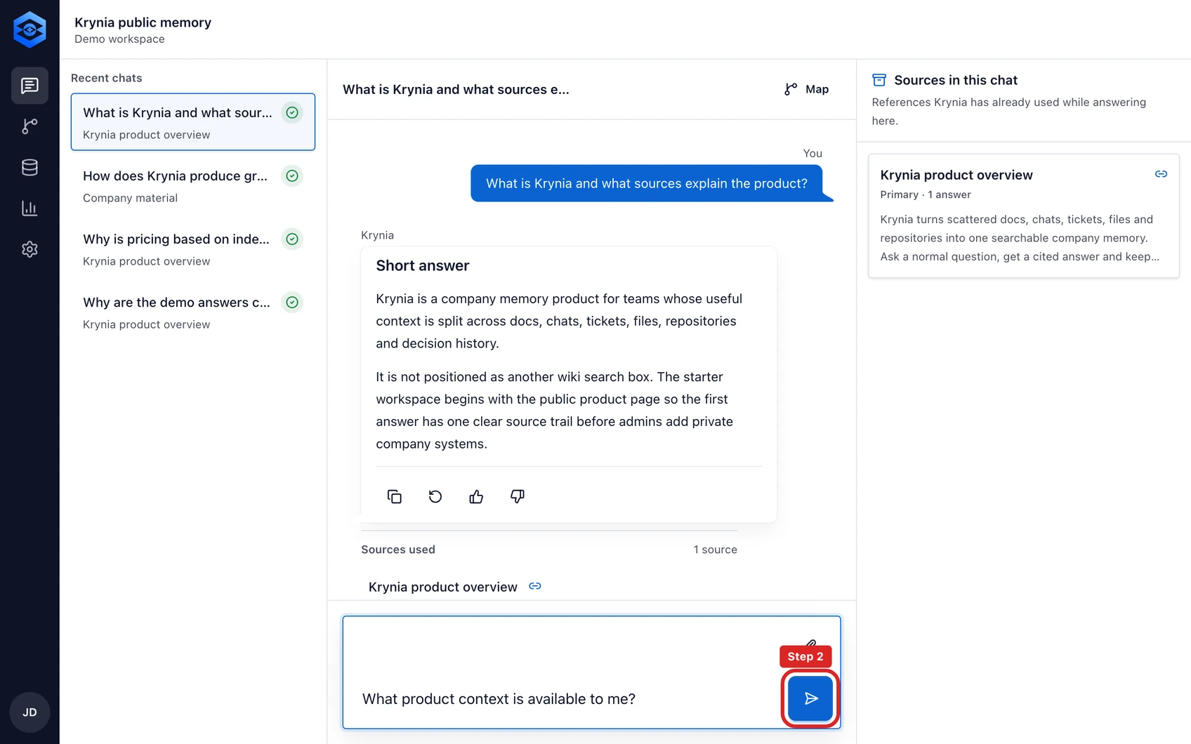Open the analytics bar chart icon
The image size is (1191, 744).
[x=29, y=208]
